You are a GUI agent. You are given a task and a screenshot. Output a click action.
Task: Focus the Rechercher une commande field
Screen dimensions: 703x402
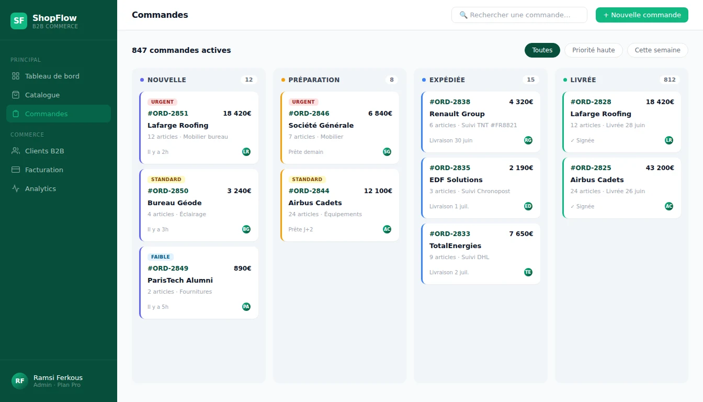519,15
